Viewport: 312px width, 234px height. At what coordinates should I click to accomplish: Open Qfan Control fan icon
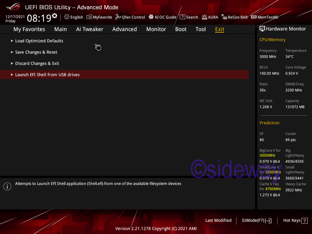(x=118, y=17)
